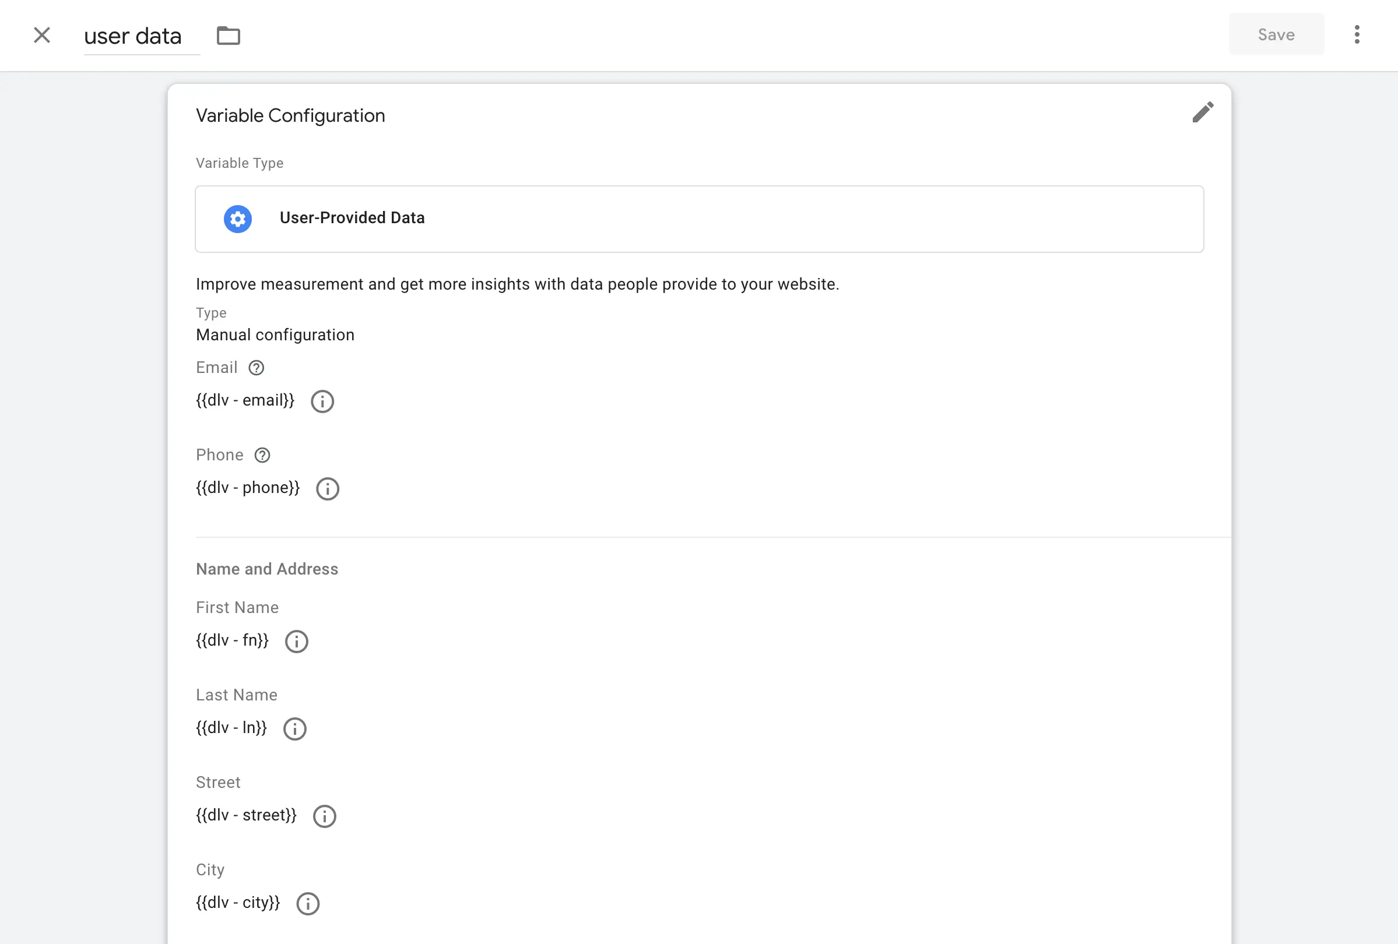The height and width of the screenshot is (944, 1398).
Task: Show info for dlv - email variable
Action: click(322, 401)
